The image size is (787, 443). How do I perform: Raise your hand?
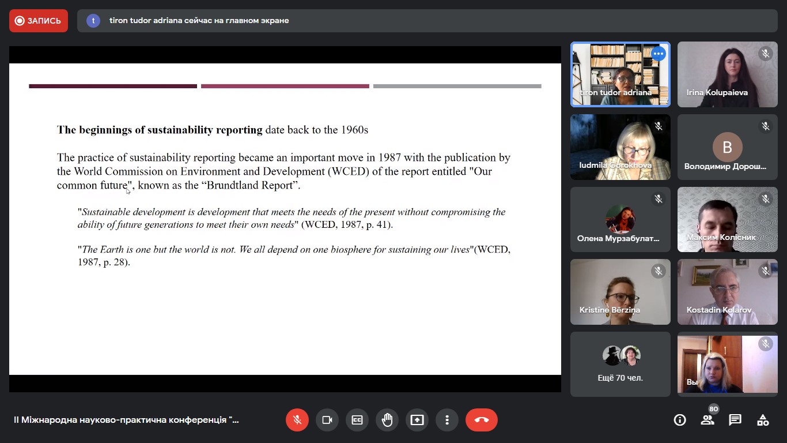387,420
